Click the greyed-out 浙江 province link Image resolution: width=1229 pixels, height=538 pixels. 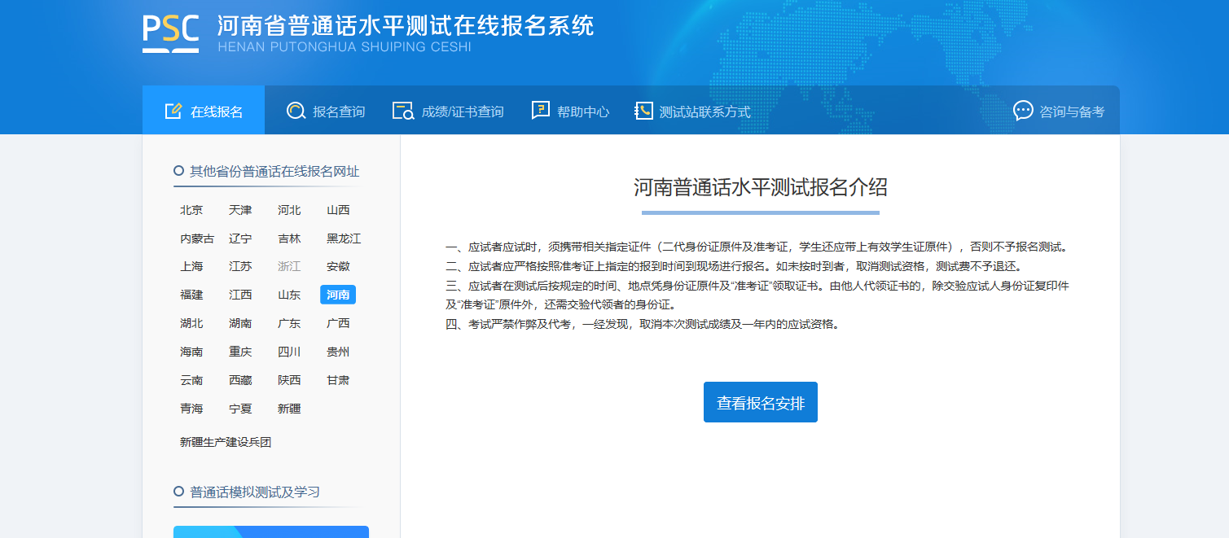click(289, 266)
